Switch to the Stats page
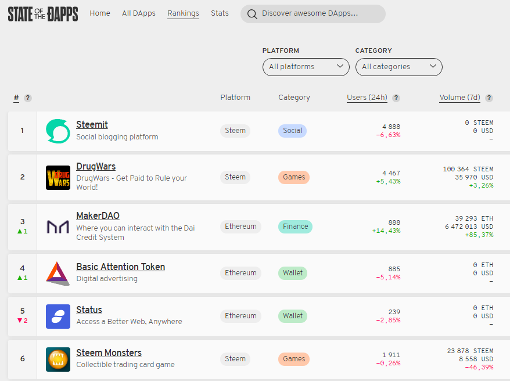Image resolution: width=510 pixels, height=381 pixels. [220, 13]
